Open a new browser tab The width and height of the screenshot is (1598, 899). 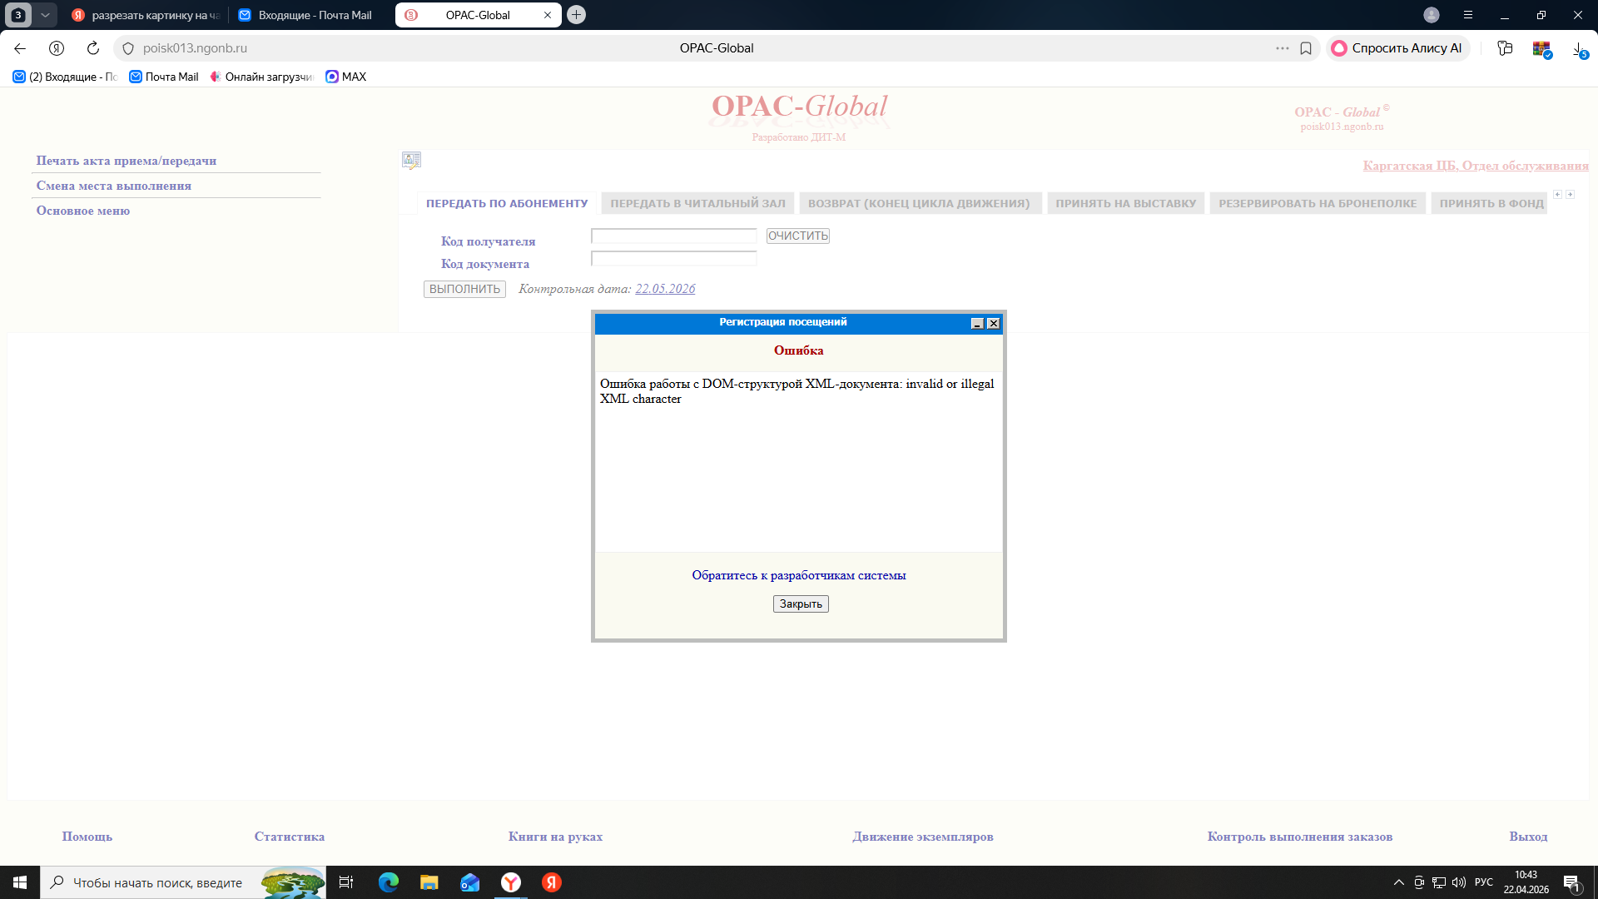click(x=576, y=15)
